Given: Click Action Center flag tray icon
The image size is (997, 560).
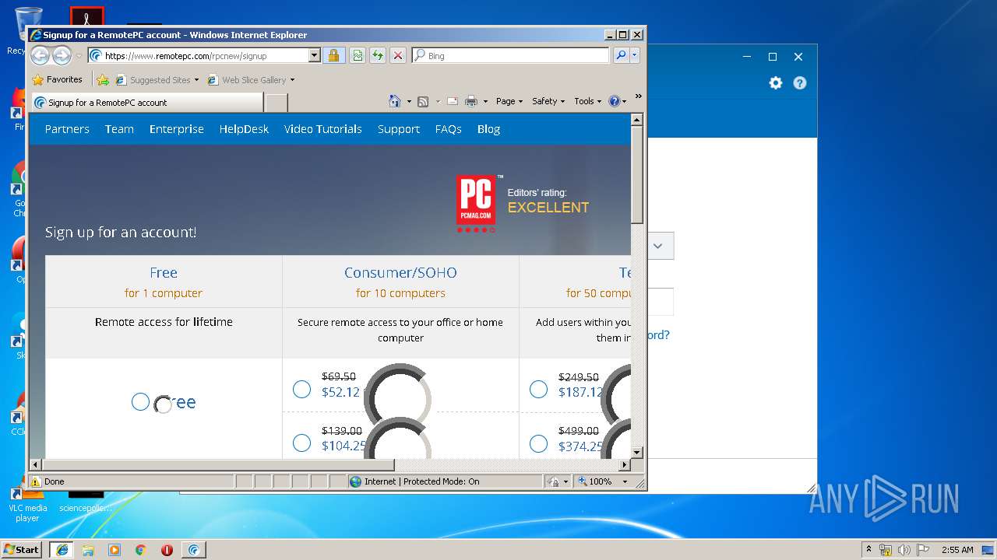Looking at the screenshot, I should click(x=923, y=550).
